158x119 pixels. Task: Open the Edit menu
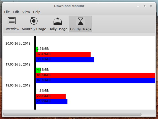[x=16, y=12]
